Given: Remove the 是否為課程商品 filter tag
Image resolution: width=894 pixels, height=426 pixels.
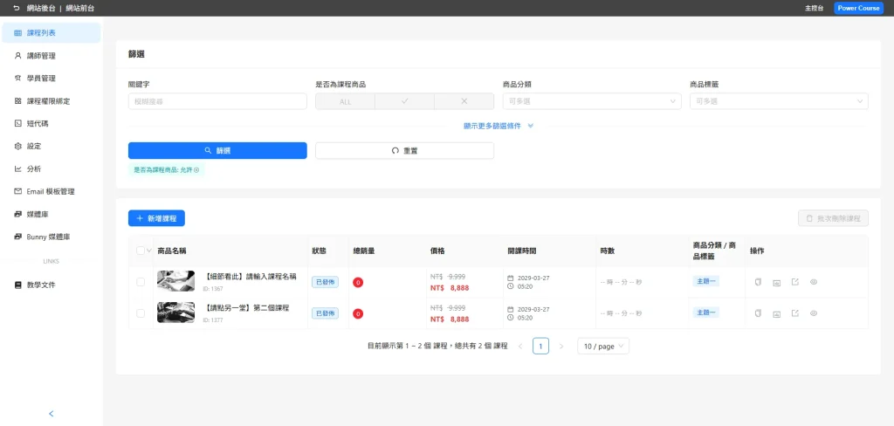Looking at the screenshot, I should (x=196, y=169).
